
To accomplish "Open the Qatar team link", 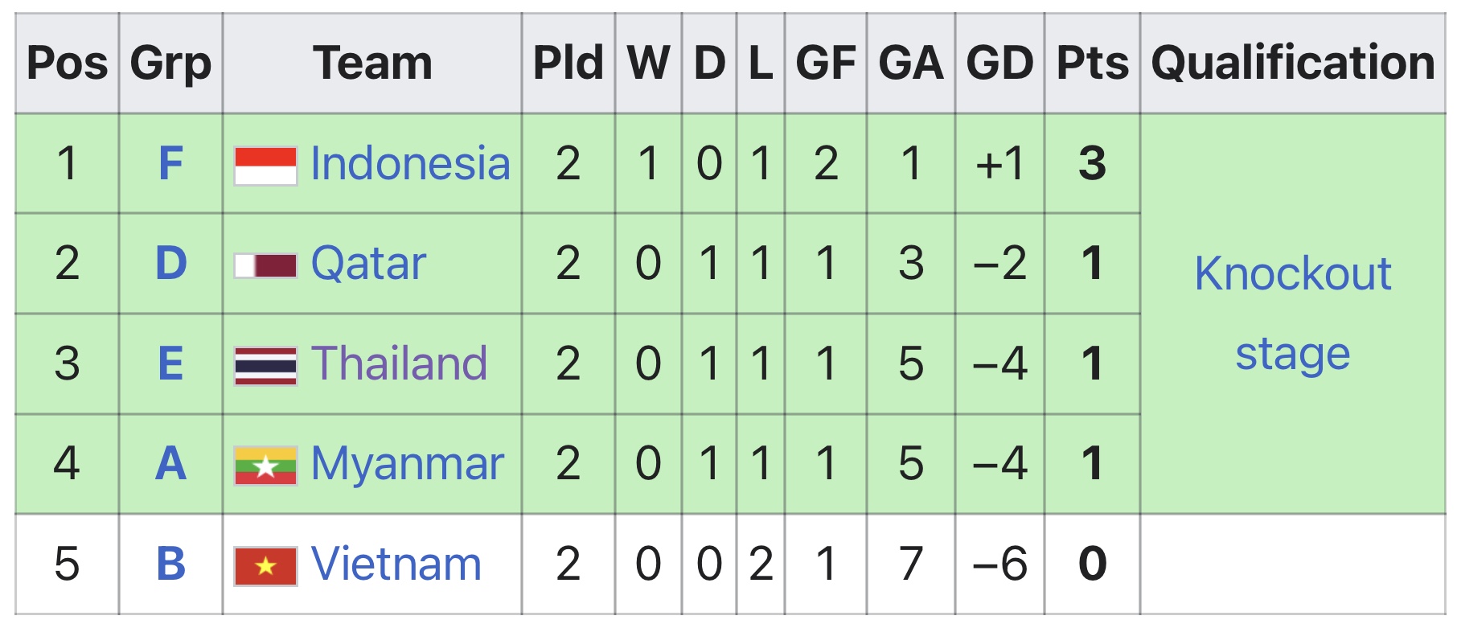I will point(368,264).
